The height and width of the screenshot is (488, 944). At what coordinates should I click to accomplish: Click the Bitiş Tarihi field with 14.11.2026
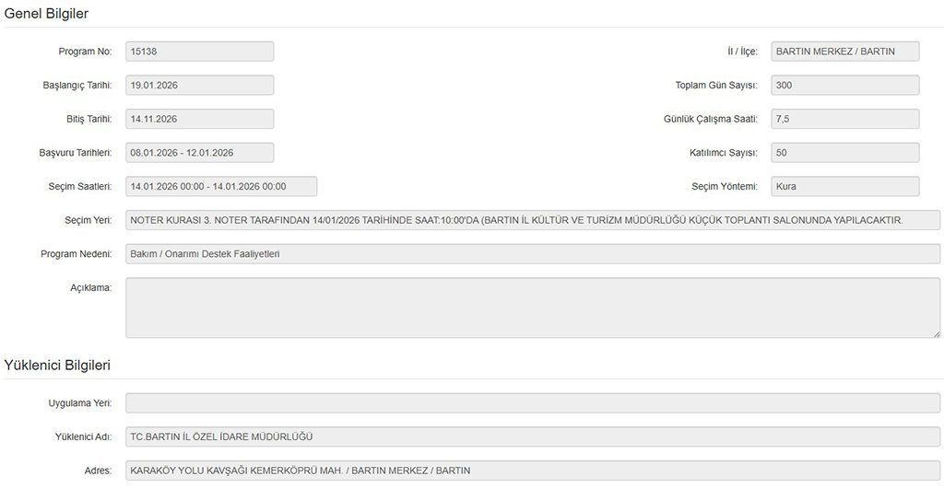point(199,119)
